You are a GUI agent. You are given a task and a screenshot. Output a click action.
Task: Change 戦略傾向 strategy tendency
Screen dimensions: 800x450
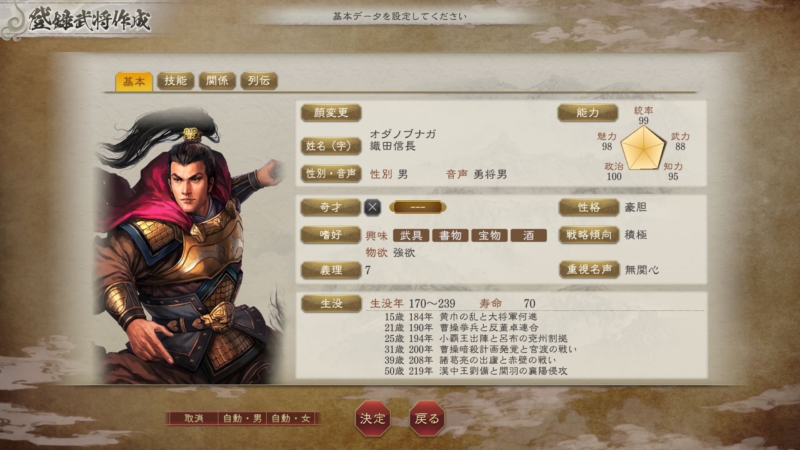tap(589, 235)
